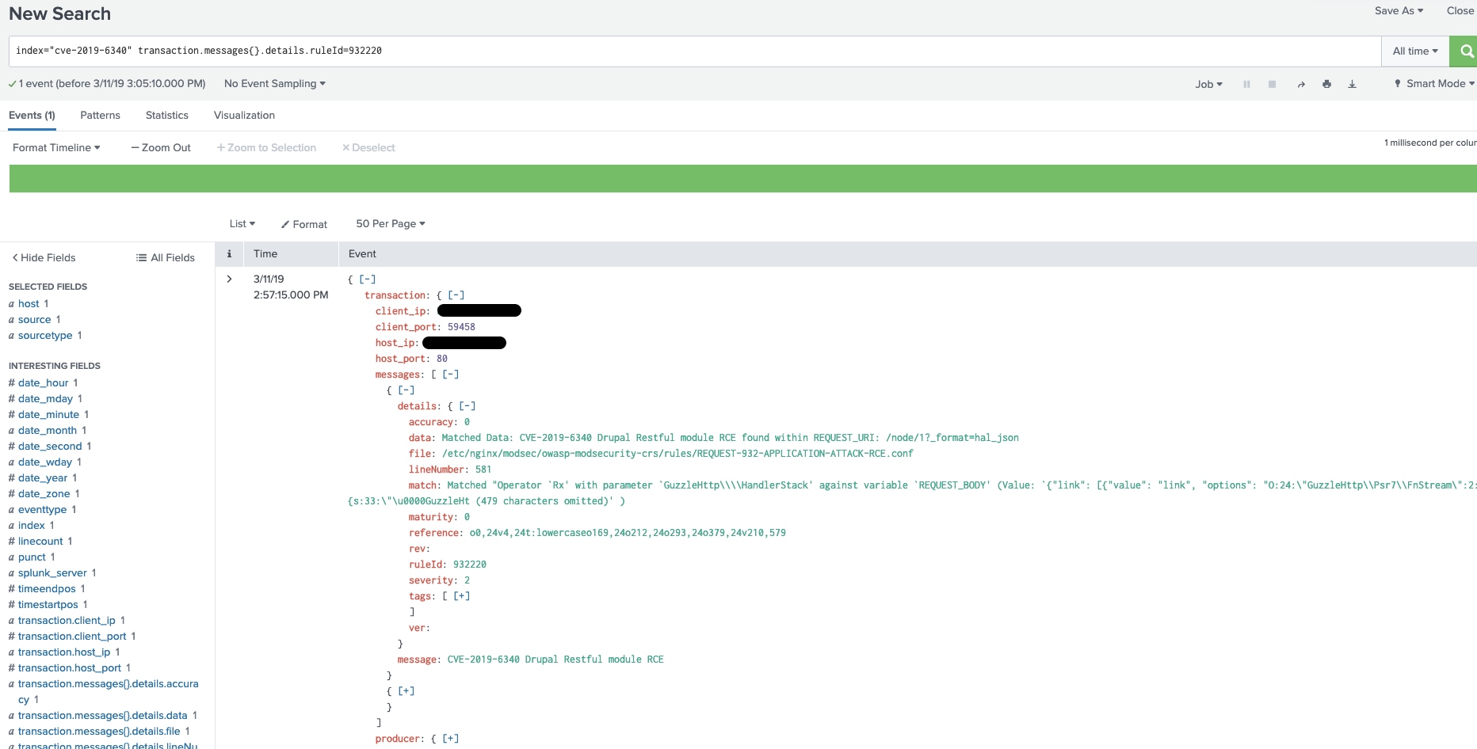Click the stop job icon
1477x749 pixels.
1272,84
